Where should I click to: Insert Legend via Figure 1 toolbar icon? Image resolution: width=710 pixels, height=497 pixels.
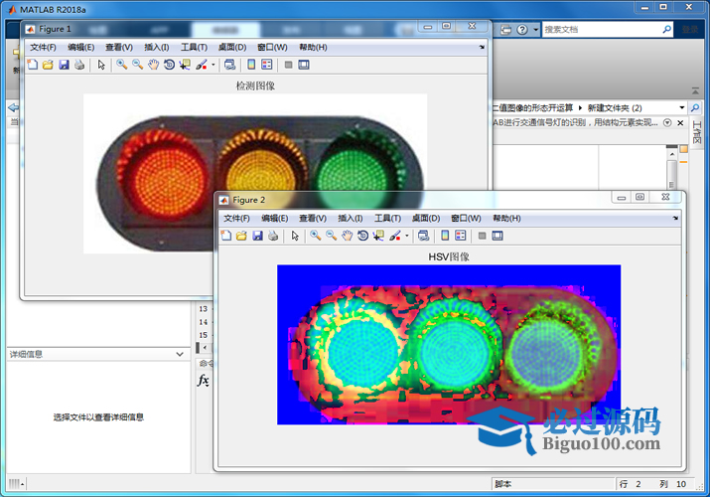click(x=267, y=65)
